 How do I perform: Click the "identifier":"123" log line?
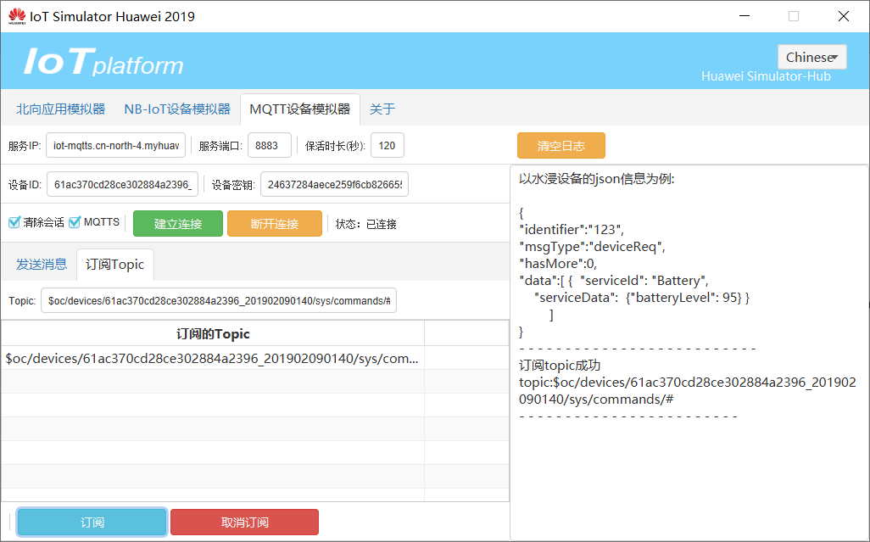coord(572,230)
